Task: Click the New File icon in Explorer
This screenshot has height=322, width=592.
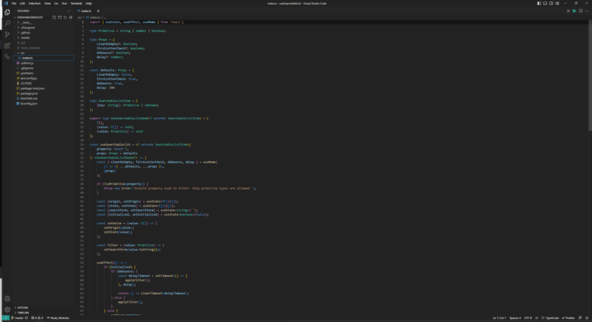Action: coord(54,17)
